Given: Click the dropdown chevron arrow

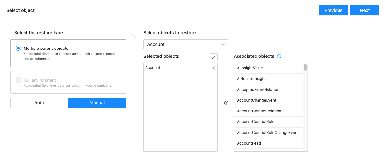Looking at the screenshot, I should coord(223,44).
